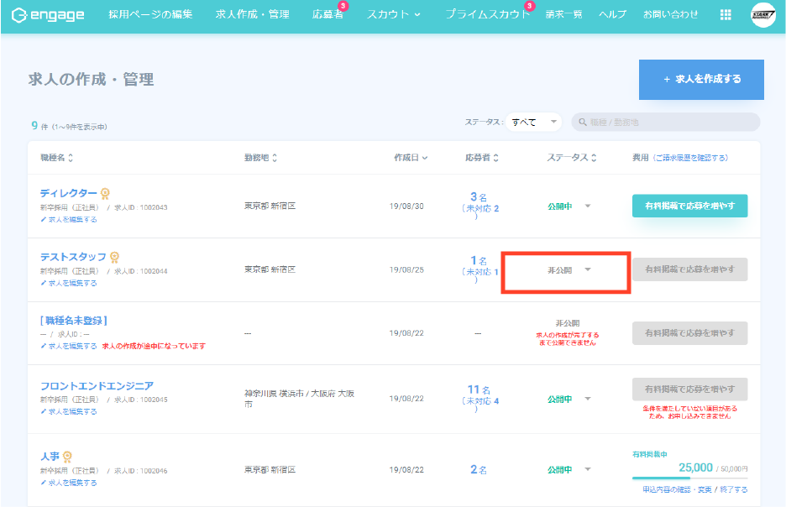The image size is (786, 507).
Task: View the 2名 applicants for 人事
Action: [478, 469]
